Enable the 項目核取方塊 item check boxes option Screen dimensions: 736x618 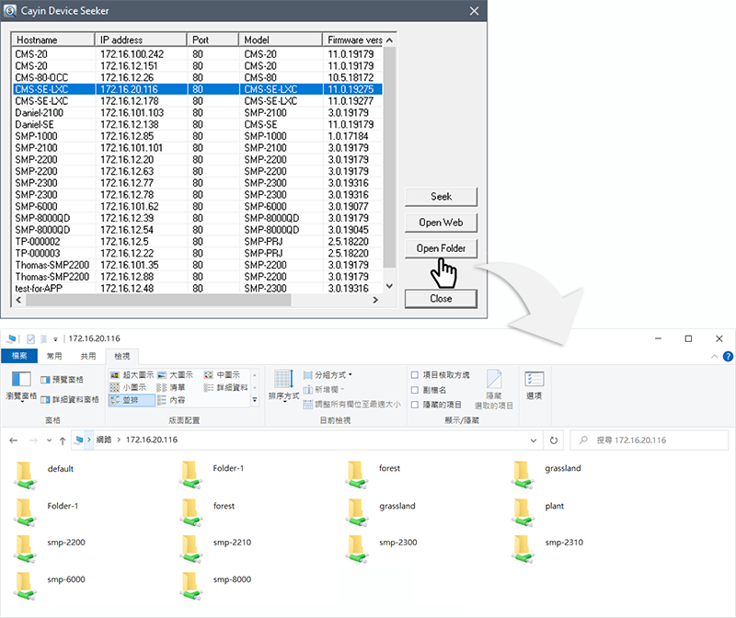pyautogui.click(x=415, y=375)
